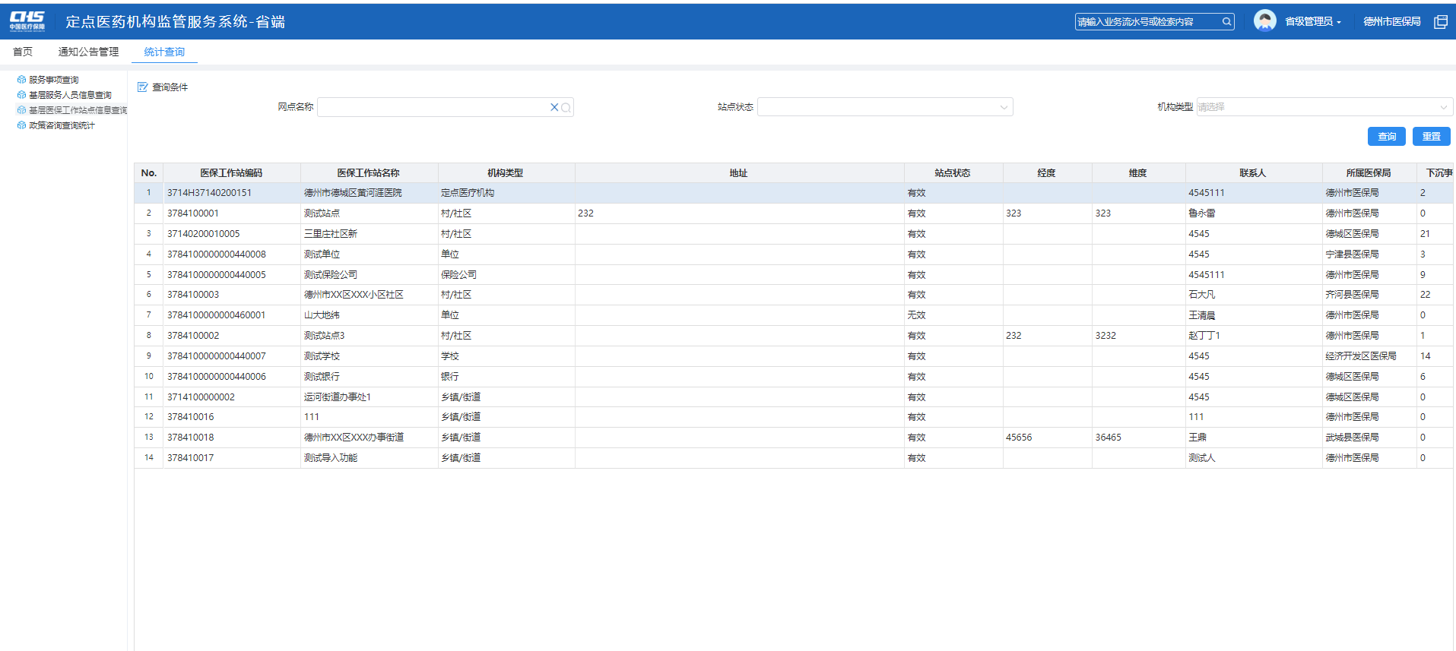Click the edit icon next to 查询条件
Viewport: 1456px width, 651px height.
pos(142,87)
